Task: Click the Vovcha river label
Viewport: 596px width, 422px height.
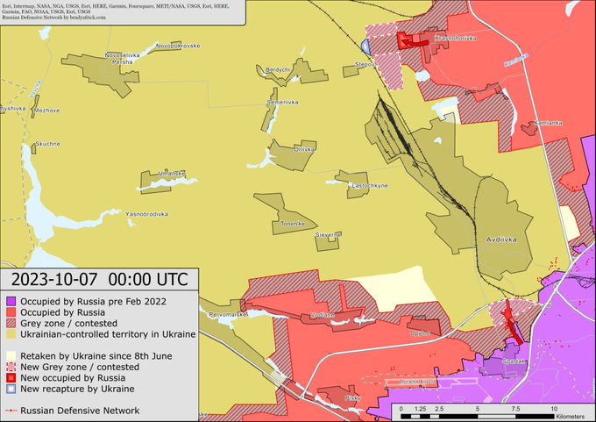Action: point(37,89)
